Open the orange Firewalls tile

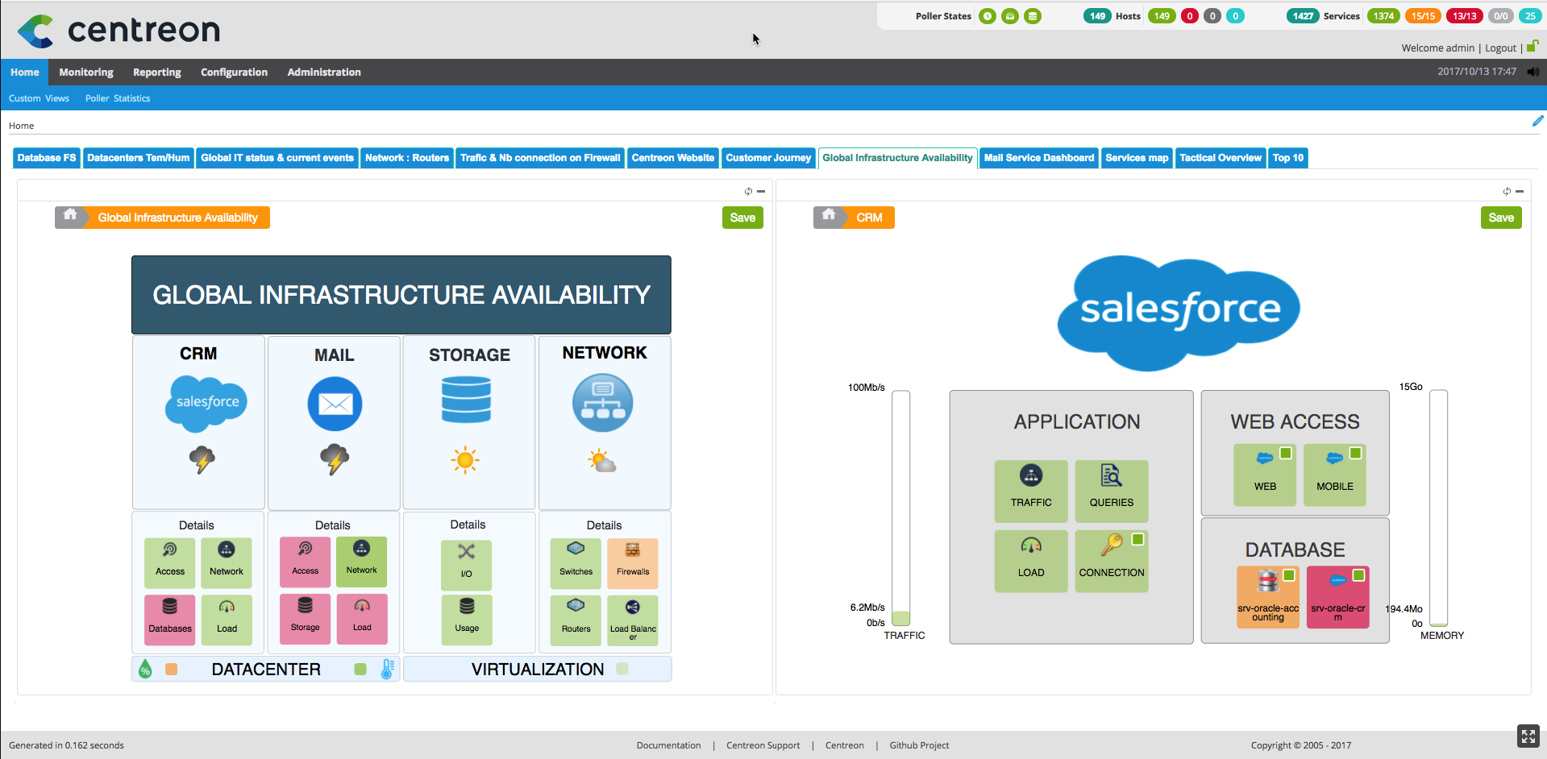point(633,563)
